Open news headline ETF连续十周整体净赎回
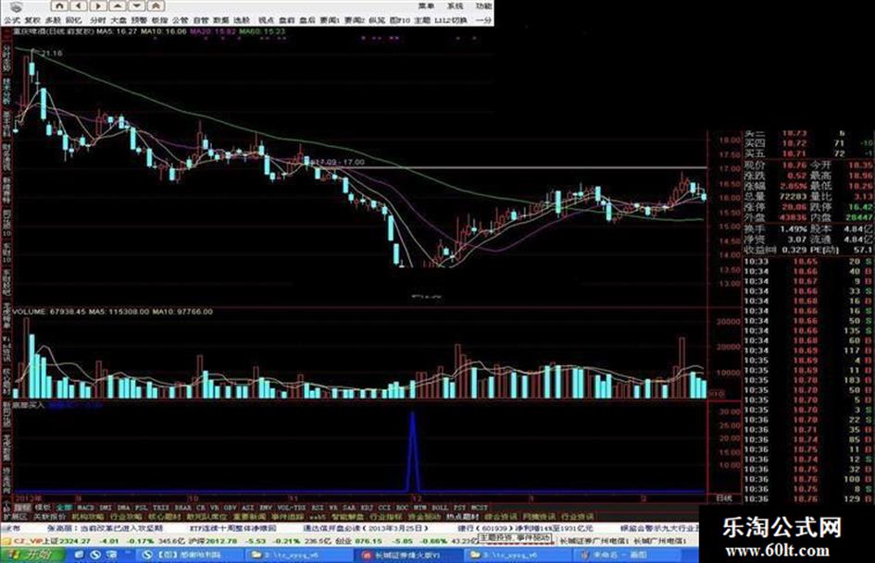Screen dimensions: 875x563 click(233, 528)
